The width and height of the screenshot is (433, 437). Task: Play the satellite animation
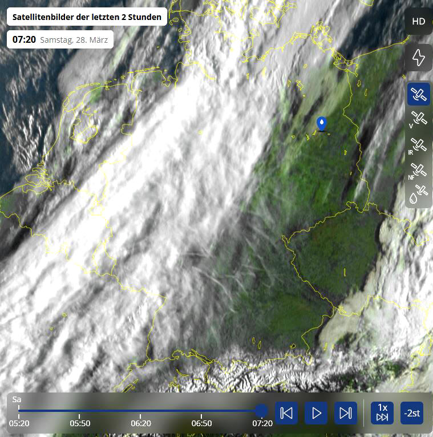click(x=316, y=412)
